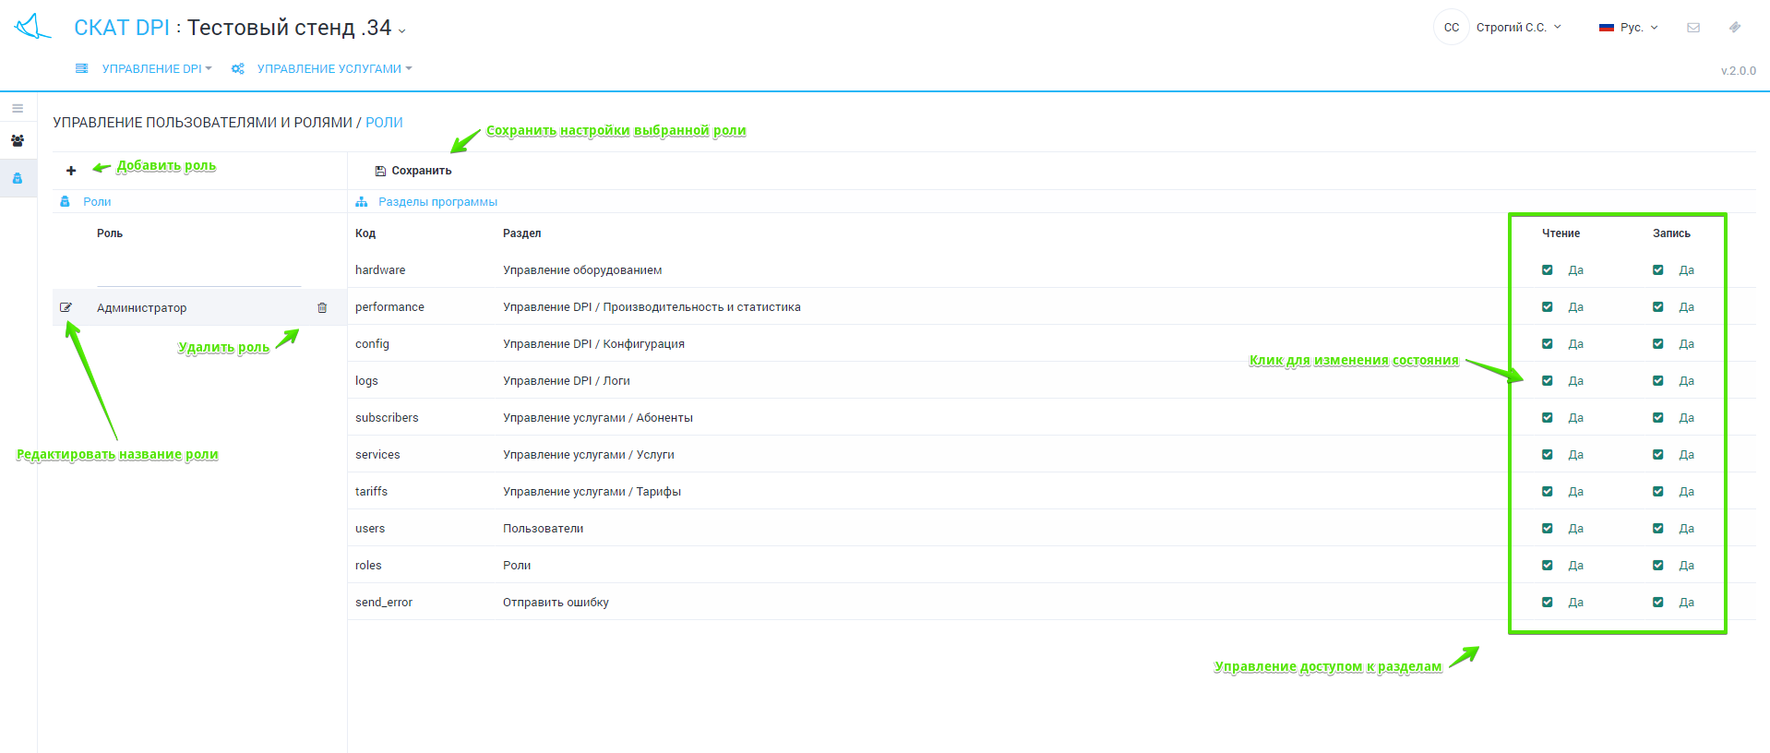The height and width of the screenshot is (753, 1770).
Task: Open the Рус. language selector
Action: tap(1630, 28)
